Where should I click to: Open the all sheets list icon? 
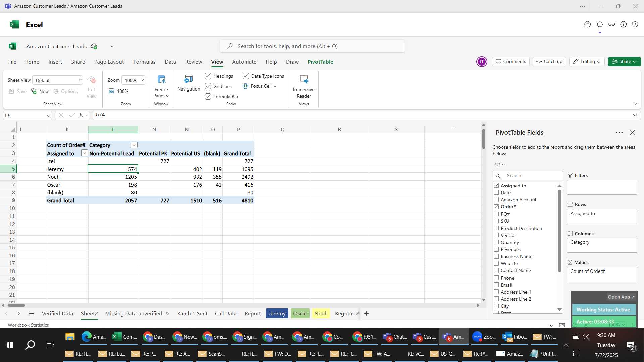(32, 314)
